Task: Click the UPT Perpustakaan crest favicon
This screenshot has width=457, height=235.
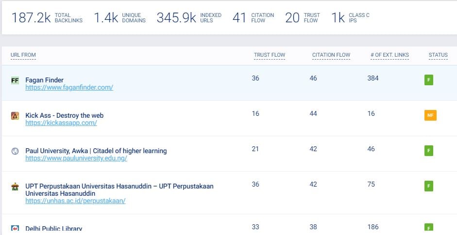Action: [x=15, y=187]
